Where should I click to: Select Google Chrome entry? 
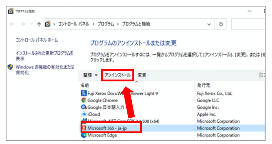point(102,100)
